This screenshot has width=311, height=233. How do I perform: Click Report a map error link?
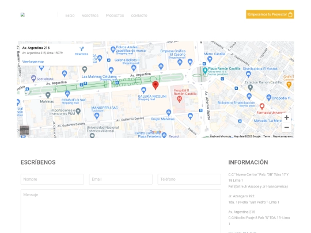[283, 136]
